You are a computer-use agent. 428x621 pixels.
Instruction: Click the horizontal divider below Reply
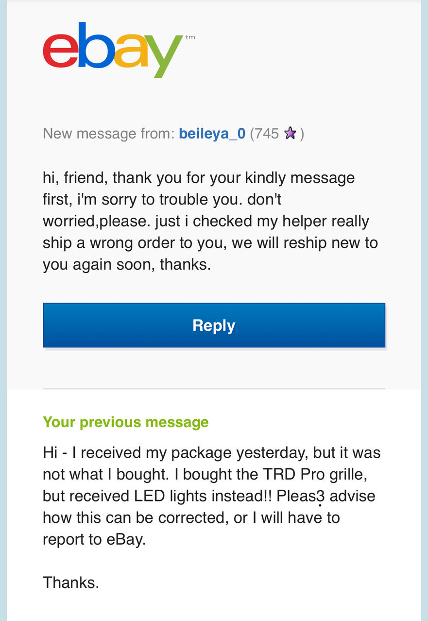(x=214, y=389)
